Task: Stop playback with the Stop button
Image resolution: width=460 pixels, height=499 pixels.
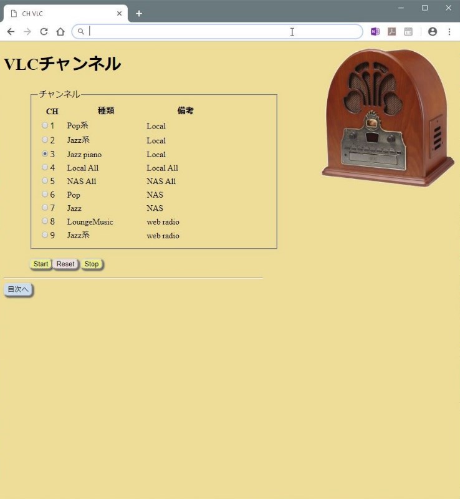Action: [x=92, y=264]
